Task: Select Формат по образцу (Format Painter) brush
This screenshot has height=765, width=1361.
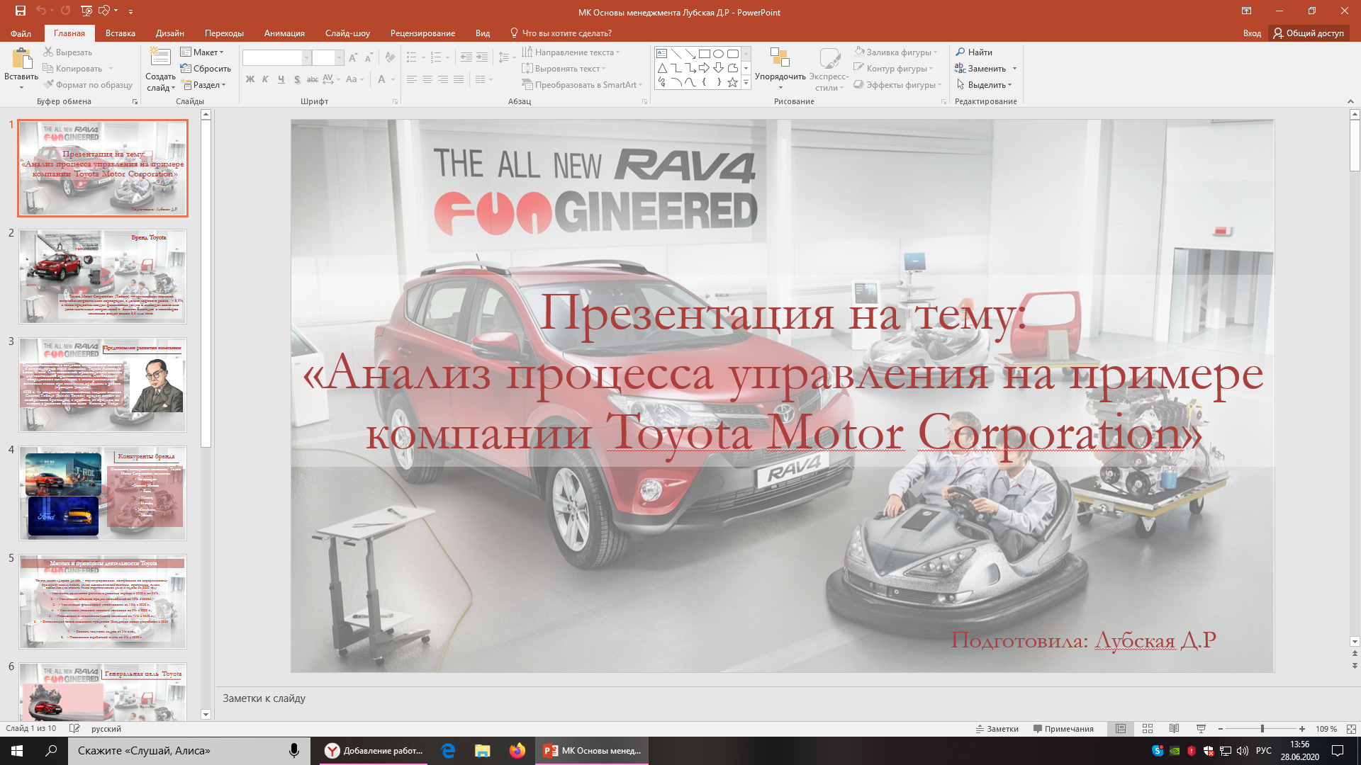Action: [x=88, y=84]
